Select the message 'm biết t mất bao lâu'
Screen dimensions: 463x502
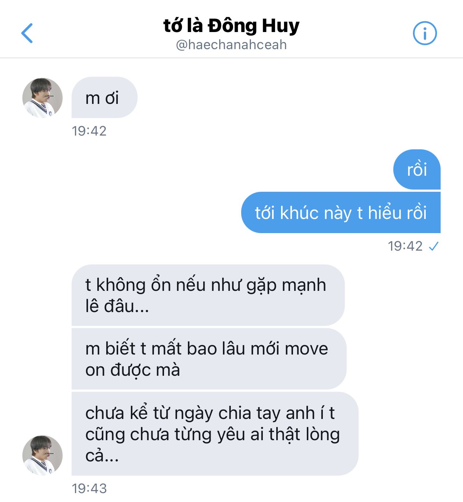(209, 359)
